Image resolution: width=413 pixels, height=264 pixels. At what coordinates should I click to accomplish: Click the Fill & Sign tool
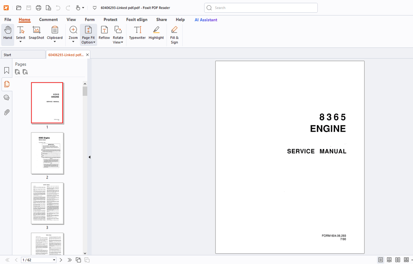pyautogui.click(x=174, y=35)
